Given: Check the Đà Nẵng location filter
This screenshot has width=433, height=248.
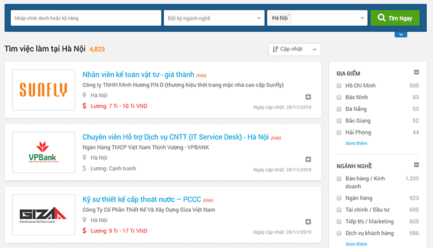Looking at the screenshot, I should click(x=339, y=109).
